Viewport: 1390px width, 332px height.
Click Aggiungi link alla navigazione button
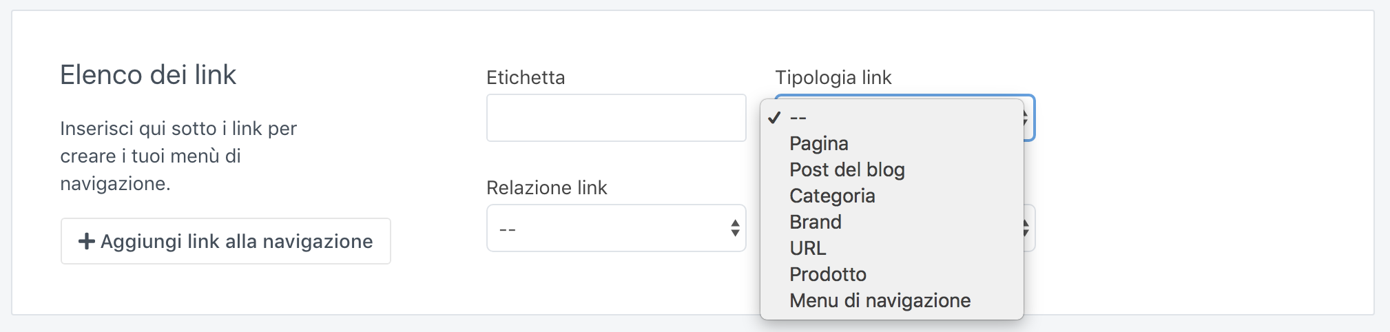226,241
